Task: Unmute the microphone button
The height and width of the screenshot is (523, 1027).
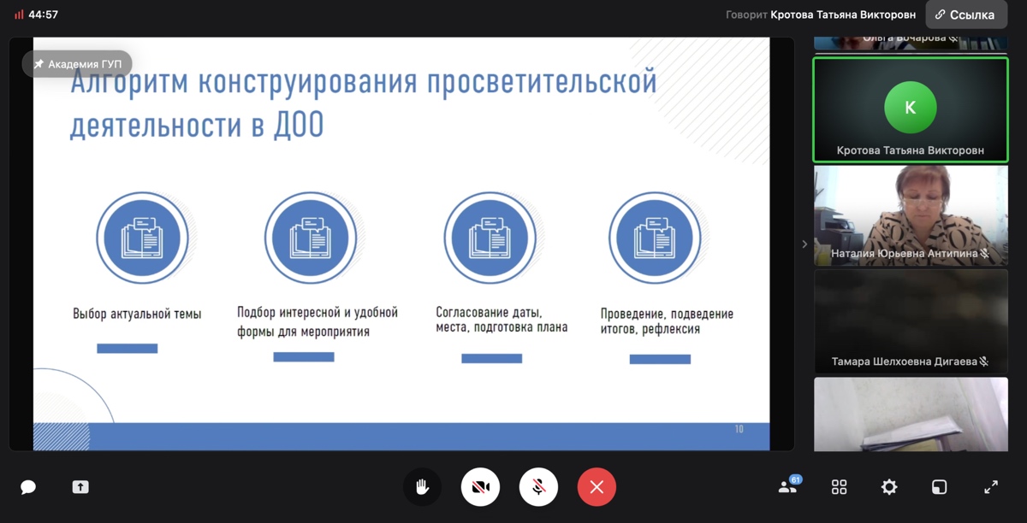Action: pyautogui.click(x=538, y=487)
